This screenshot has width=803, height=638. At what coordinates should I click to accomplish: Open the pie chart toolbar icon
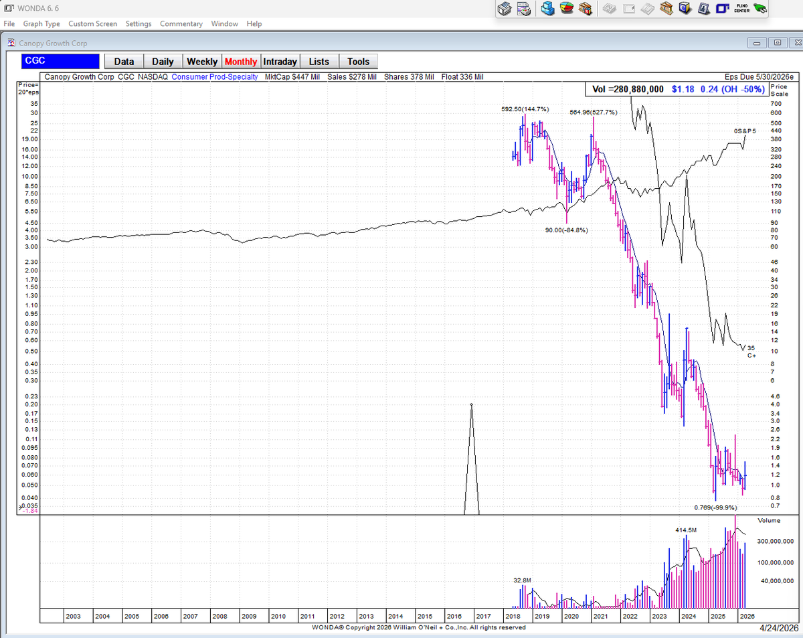[567, 9]
